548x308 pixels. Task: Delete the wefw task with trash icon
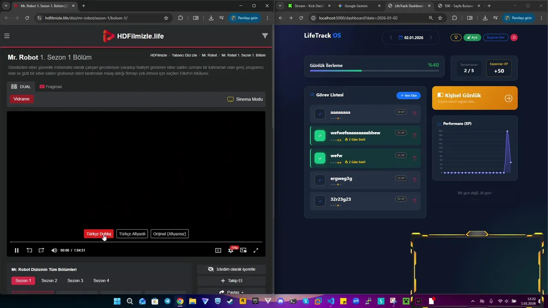[x=414, y=158]
